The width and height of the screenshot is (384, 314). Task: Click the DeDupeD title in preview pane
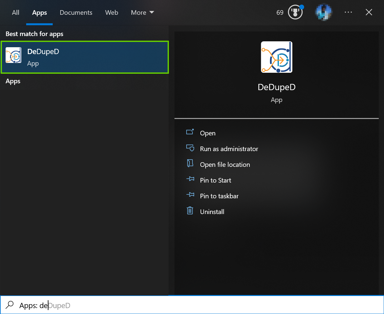pyautogui.click(x=277, y=87)
